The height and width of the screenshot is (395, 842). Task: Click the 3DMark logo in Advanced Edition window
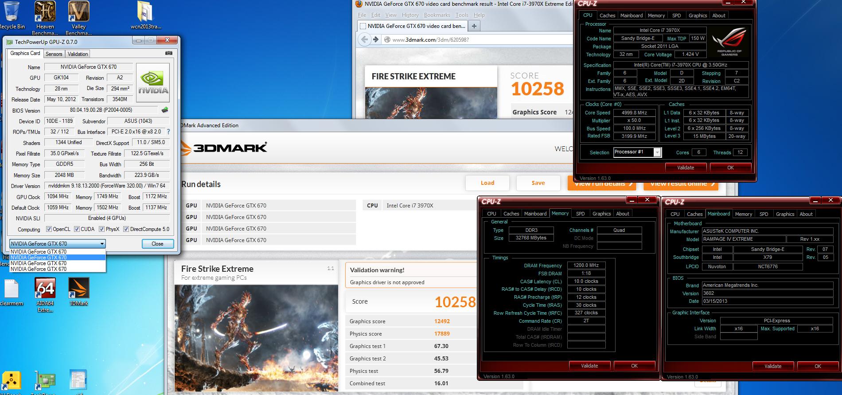click(223, 147)
